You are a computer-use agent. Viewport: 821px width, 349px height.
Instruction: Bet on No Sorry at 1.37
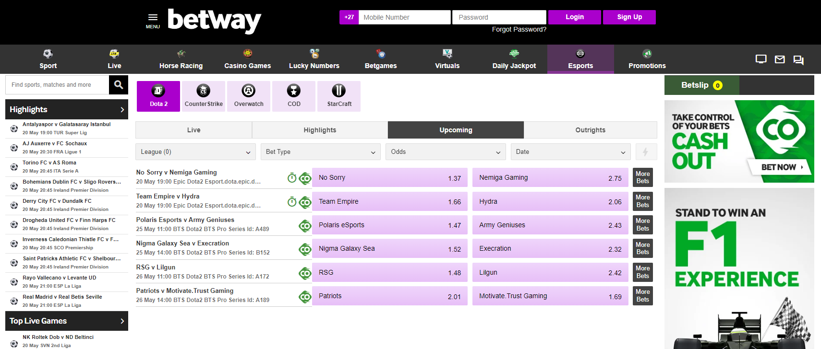[x=390, y=178]
